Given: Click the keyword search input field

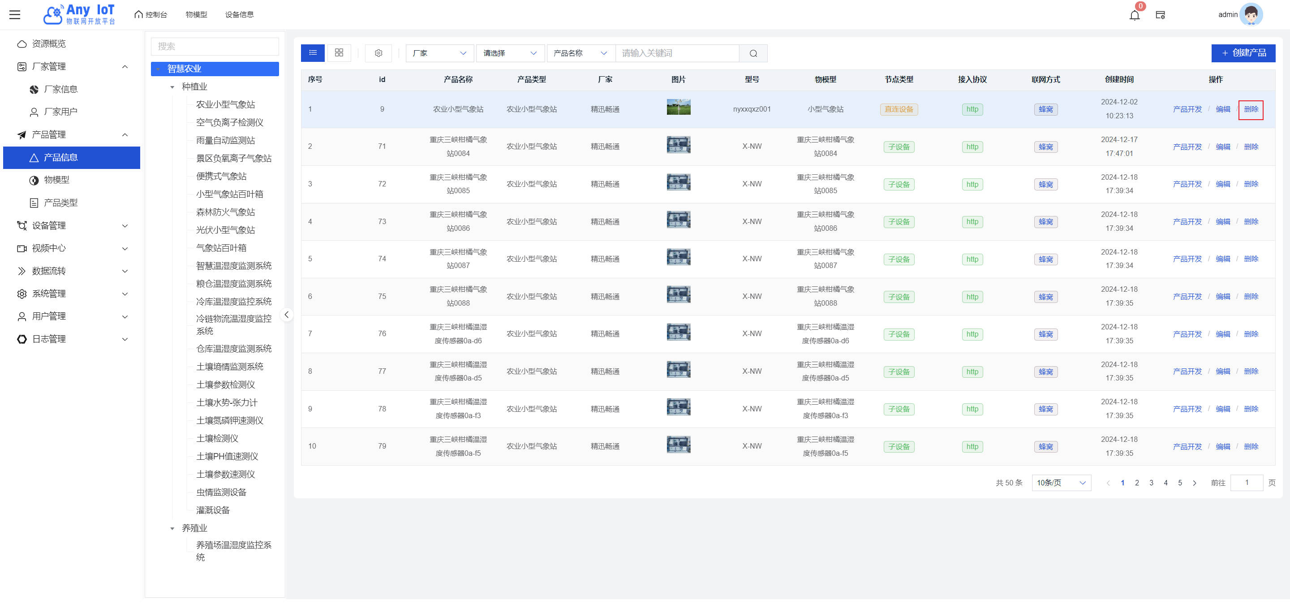Looking at the screenshot, I should click(677, 53).
